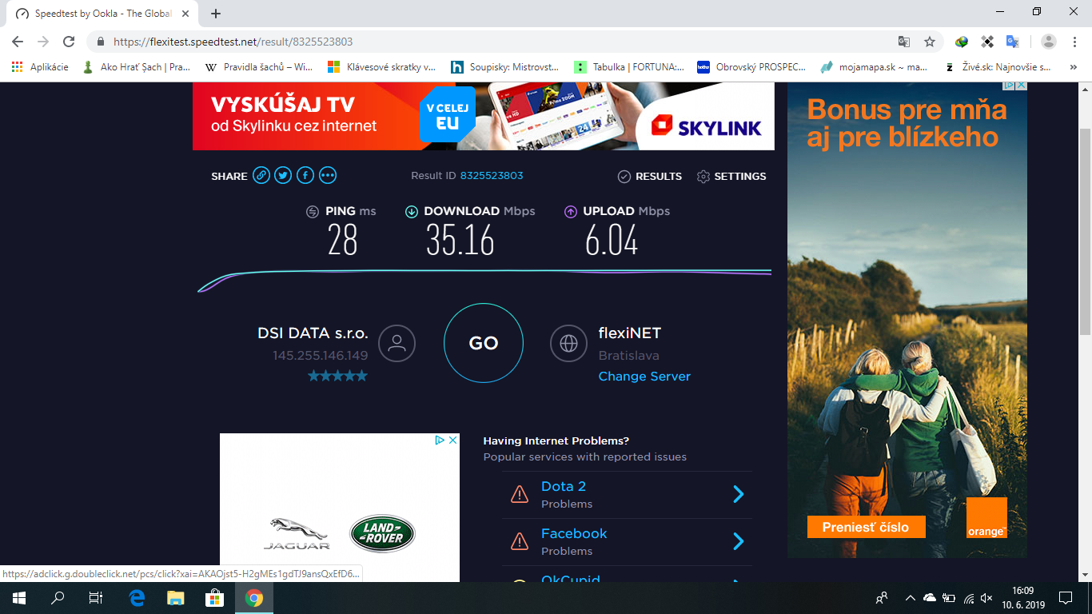1092x614 pixels.
Task: Open the Obrovský PROSPEC... bookmark
Action: point(751,67)
